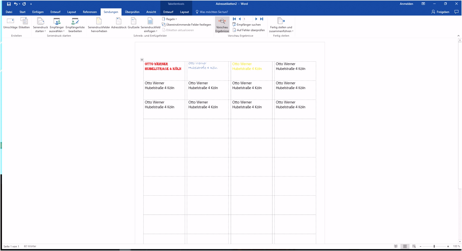Expand Empfänger auswählen dropdown
Viewport: 462px width, 251px height.
tap(57, 25)
